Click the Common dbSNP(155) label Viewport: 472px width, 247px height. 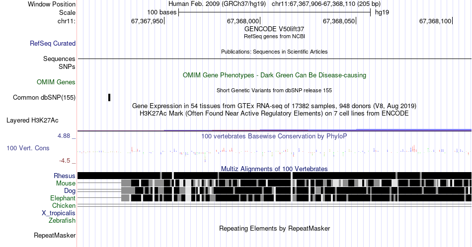click(x=44, y=97)
